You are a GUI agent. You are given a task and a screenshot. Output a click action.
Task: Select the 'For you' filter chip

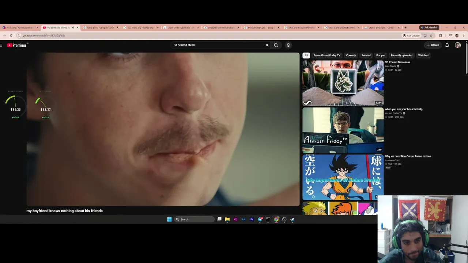[381, 56]
